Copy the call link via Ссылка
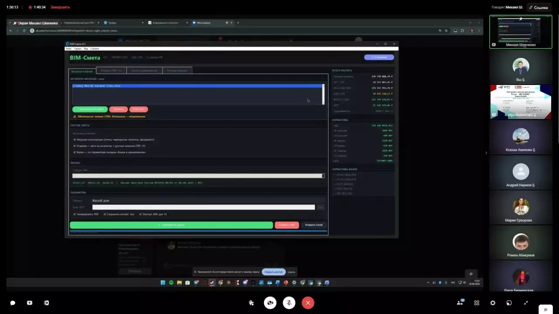Image resolution: width=559 pixels, height=314 pixels. (x=538, y=7)
